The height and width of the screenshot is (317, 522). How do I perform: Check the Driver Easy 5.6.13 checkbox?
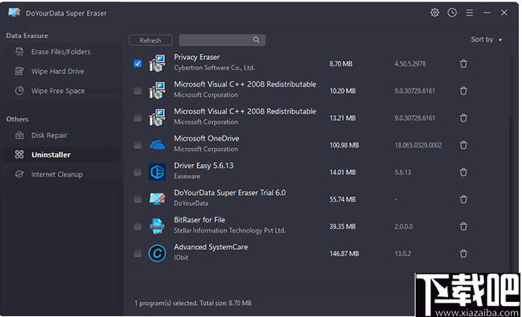(x=137, y=172)
